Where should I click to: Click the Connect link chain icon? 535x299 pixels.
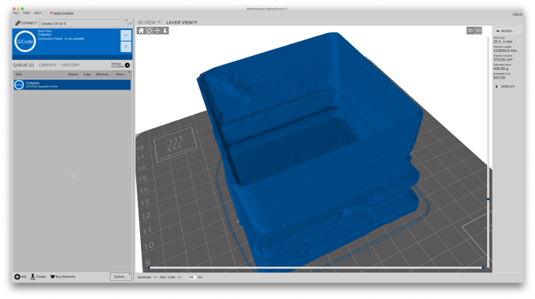[x=17, y=23]
